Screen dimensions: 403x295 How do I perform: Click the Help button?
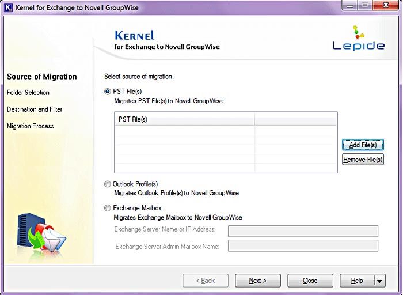358,281
